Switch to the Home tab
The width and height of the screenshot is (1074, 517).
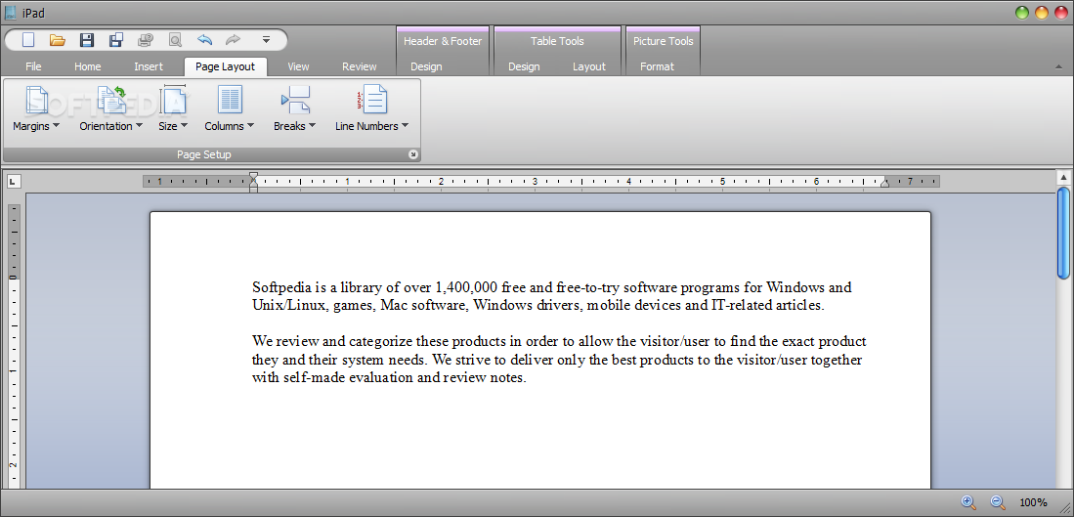pyautogui.click(x=88, y=66)
